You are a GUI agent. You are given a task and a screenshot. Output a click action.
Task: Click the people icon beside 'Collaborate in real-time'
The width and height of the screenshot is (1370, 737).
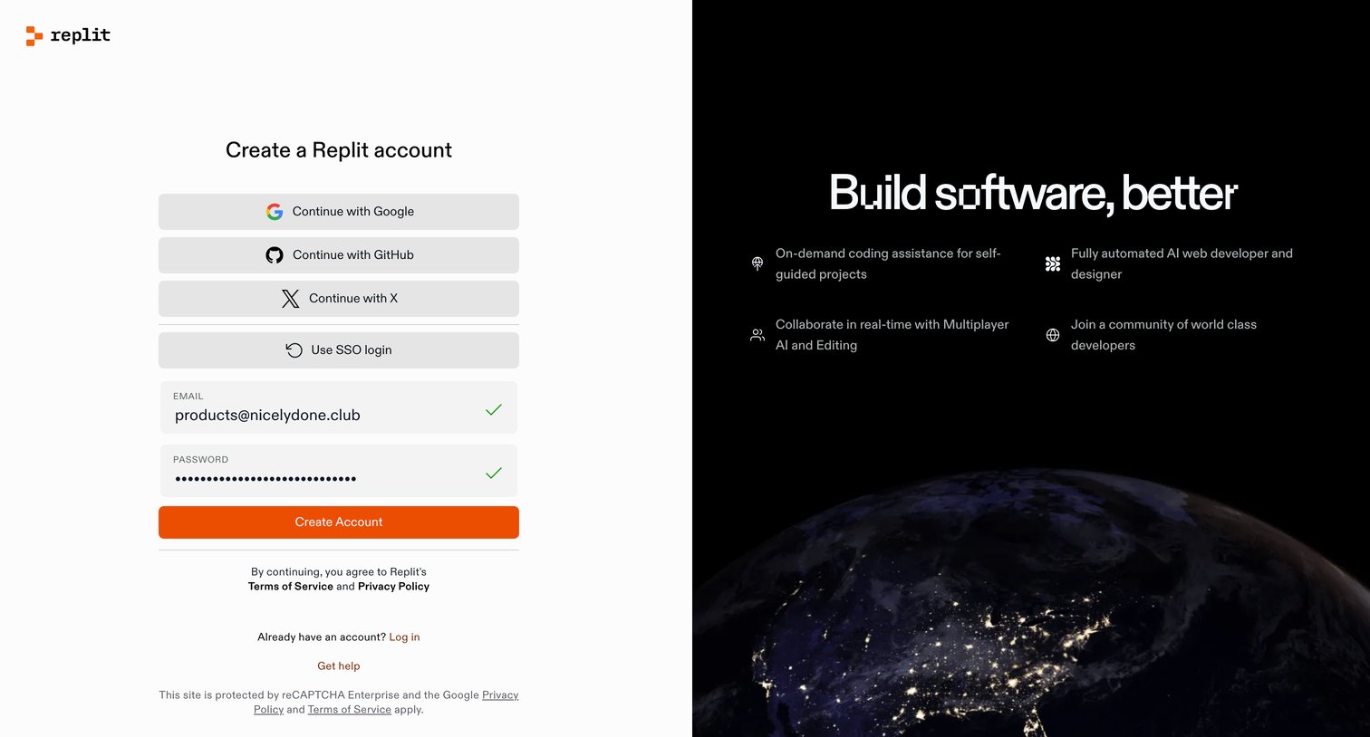click(x=757, y=335)
